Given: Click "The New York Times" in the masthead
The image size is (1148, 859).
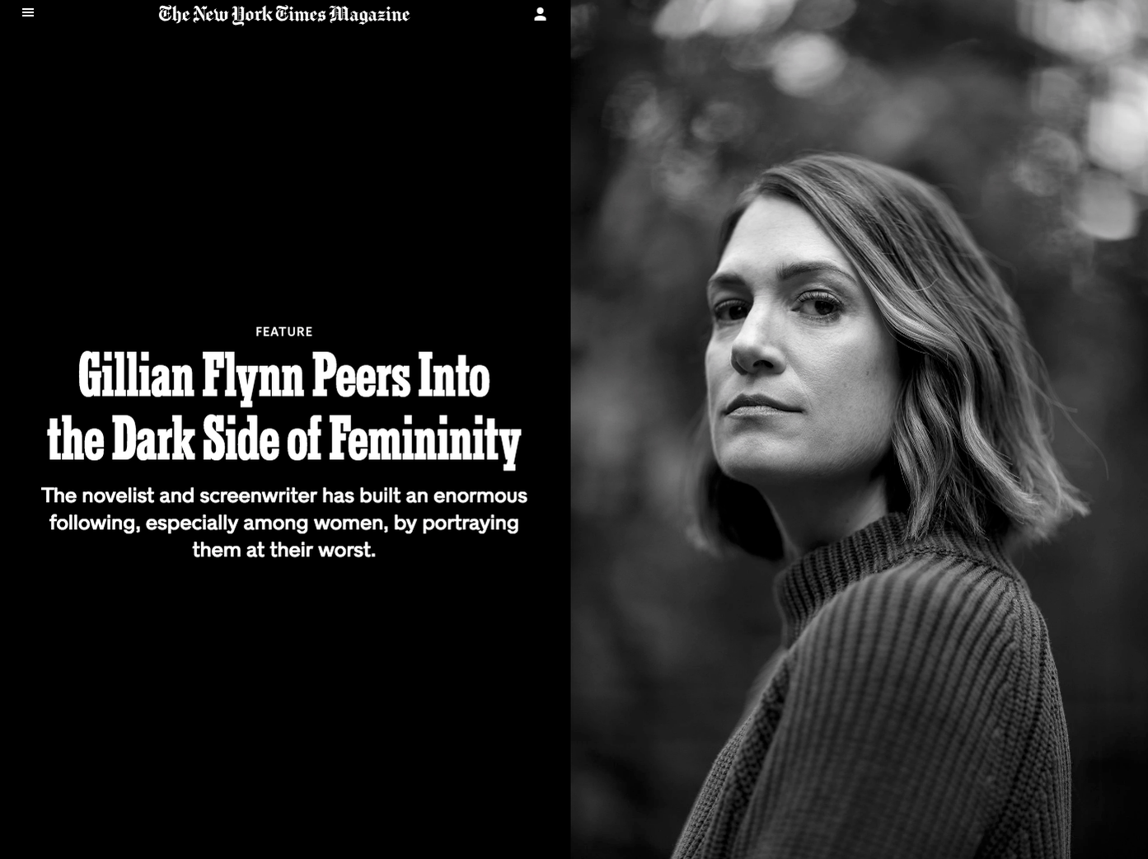Looking at the screenshot, I should click(242, 15).
